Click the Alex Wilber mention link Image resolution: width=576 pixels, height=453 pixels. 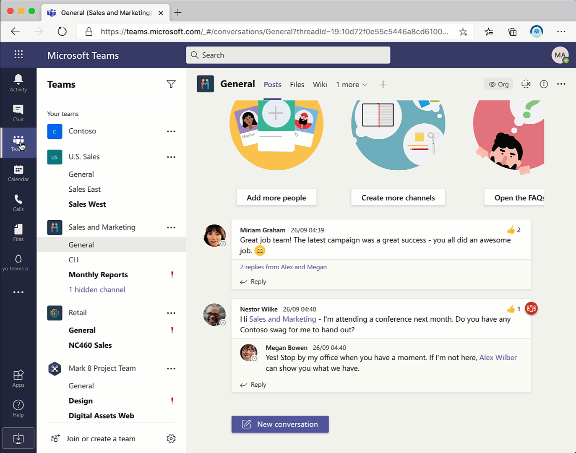click(x=498, y=358)
